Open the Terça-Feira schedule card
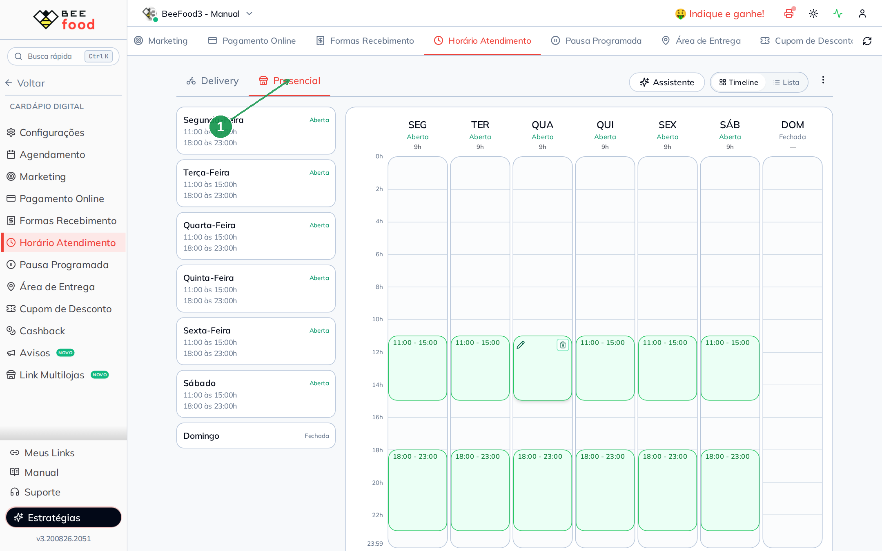Image resolution: width=882 pixels, height=551 pixels. [x=256, y=183]
